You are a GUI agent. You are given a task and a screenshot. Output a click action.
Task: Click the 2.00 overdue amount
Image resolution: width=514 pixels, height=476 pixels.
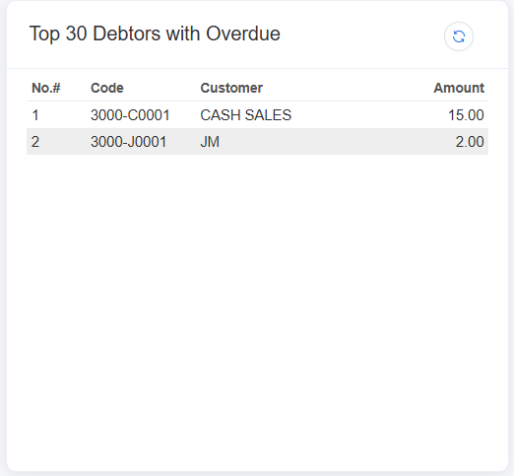coord(470,142)
